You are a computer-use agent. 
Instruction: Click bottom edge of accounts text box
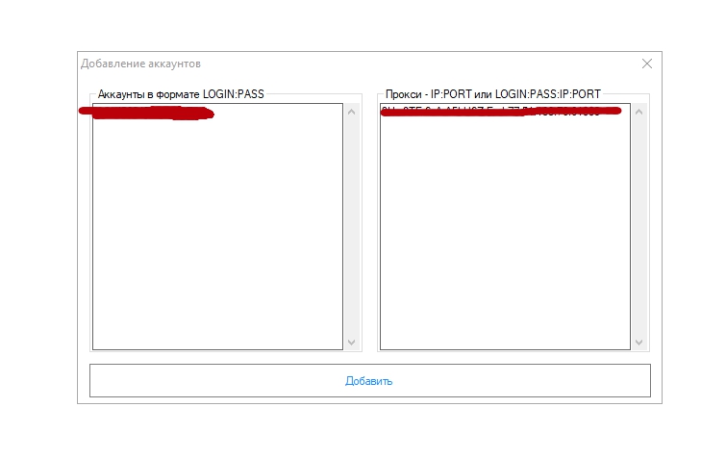pyautogui.click(x=217, y=349)
